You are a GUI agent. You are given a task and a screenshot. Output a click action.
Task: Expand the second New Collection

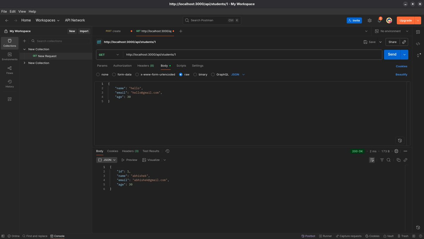point(24,63)
